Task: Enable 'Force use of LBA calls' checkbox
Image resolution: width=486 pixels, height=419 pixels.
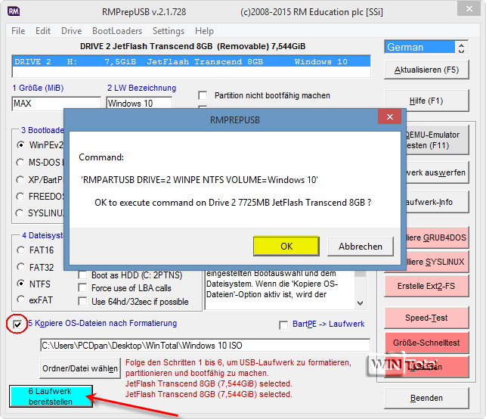Action: coord(82,288)
